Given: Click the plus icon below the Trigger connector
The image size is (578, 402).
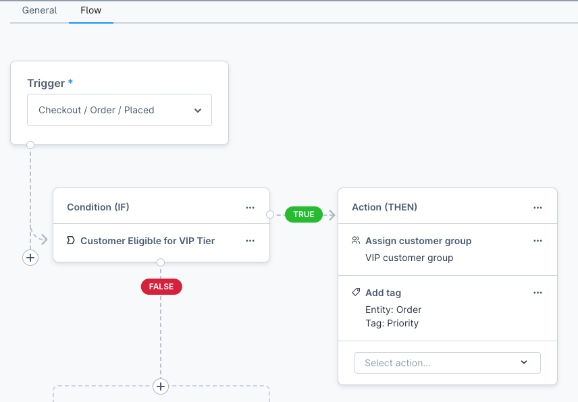Looking at the screenshot, I should pos(30,258).
